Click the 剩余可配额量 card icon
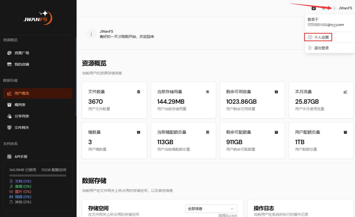355x217 pixels. tap(276, 132)
